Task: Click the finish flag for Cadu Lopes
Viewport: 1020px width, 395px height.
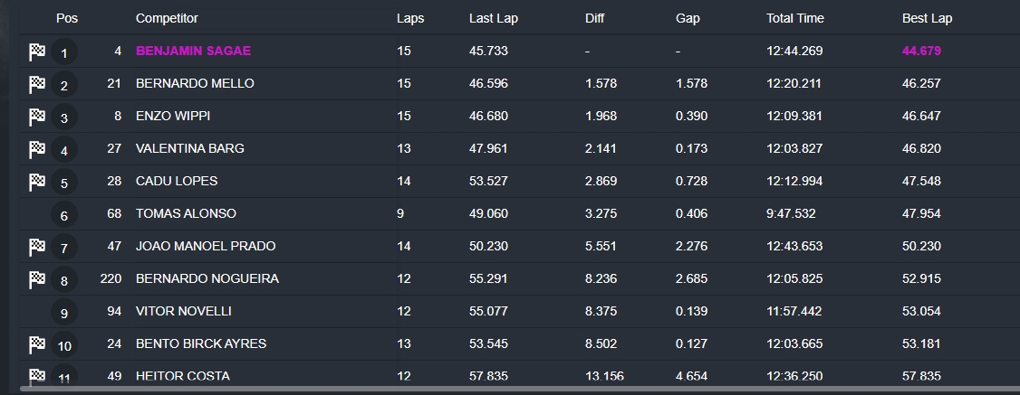Action: [37, 182]
